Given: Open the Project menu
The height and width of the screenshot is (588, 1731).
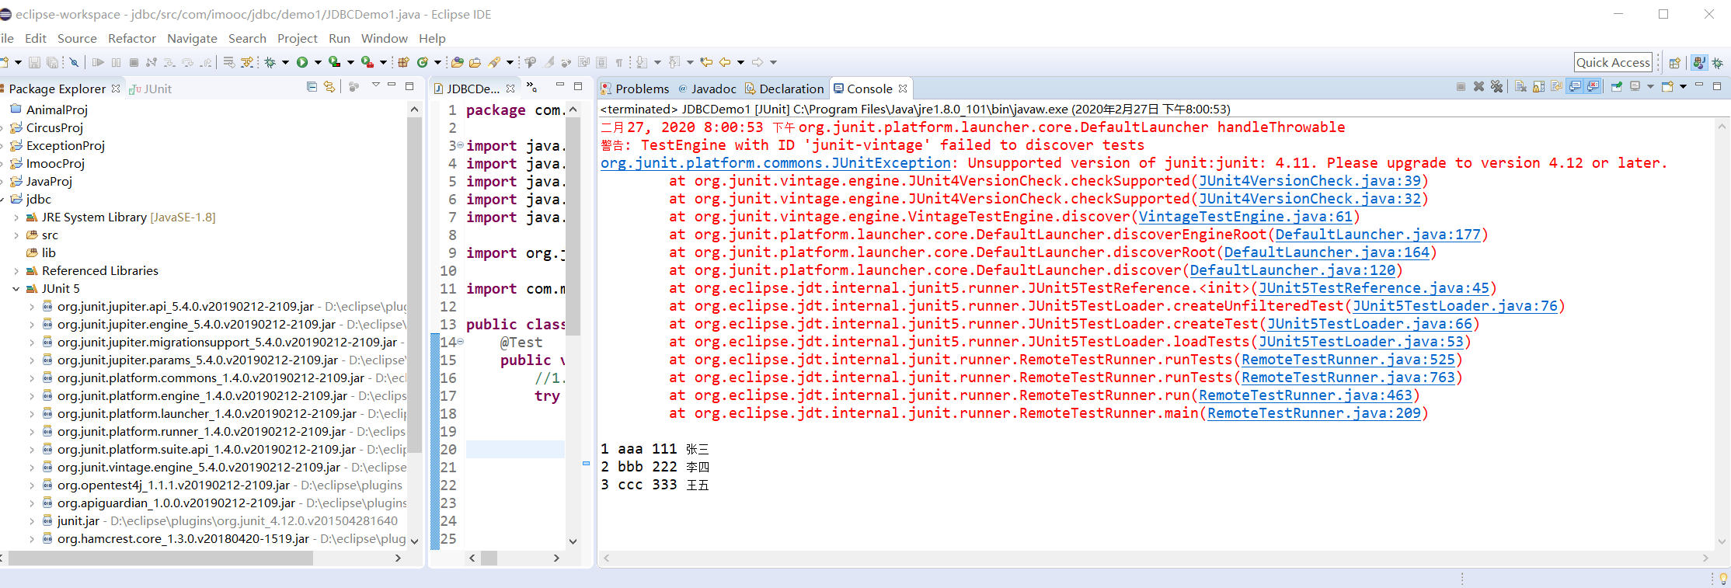Looking at the screenshot, I should click(x=298, y=38).
